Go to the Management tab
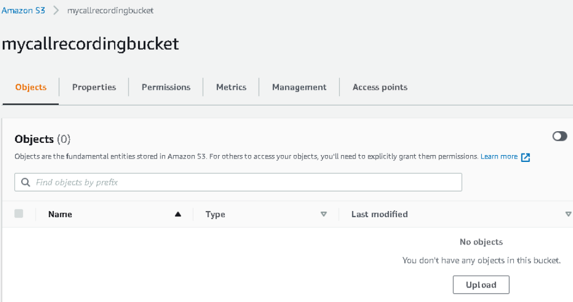Screen dimensions: 573x302 (x=299, y=87)
